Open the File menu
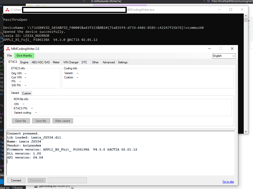This screenshot has width=253, height=189. click(10, 56)
